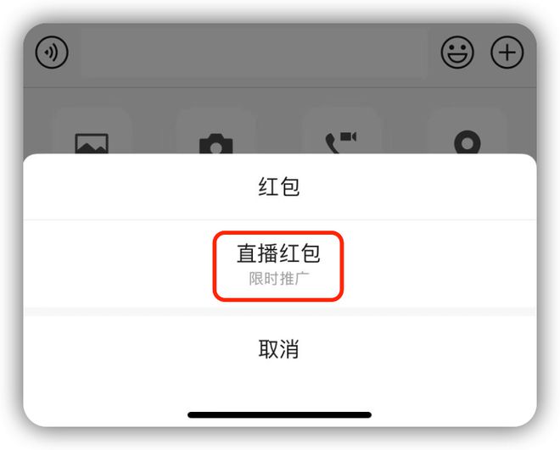Click the red-outlined 直播红包 highlight box

pos(278,266)
